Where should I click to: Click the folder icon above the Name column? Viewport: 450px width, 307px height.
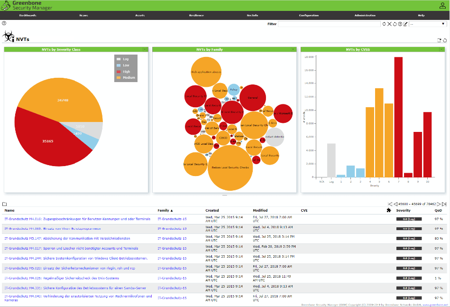click(4, 204)
